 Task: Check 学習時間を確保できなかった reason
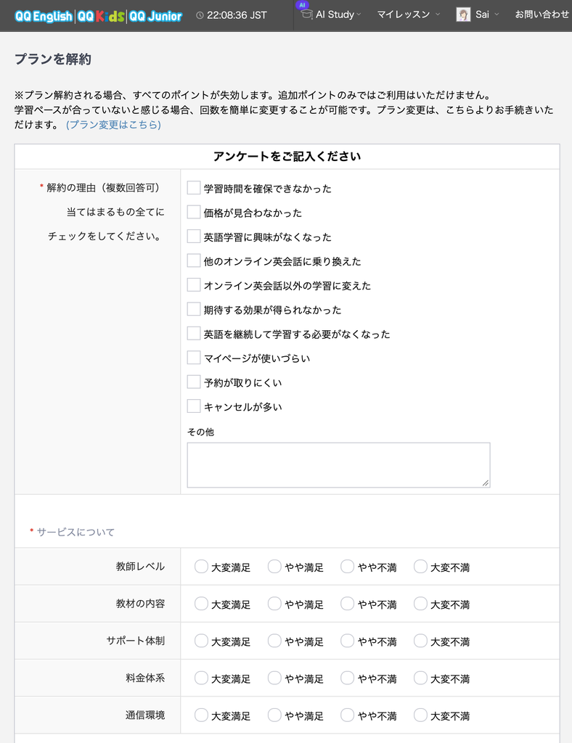[x=194, y=188]
